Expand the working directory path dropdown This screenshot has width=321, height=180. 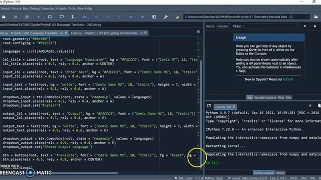308,17
